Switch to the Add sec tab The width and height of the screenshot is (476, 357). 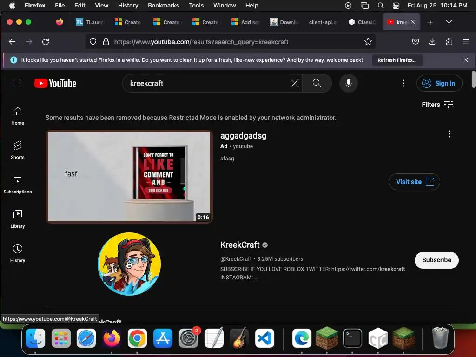246,22
